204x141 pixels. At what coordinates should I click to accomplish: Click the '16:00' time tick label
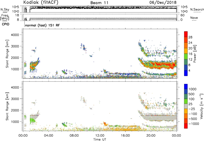click(125, 136)
